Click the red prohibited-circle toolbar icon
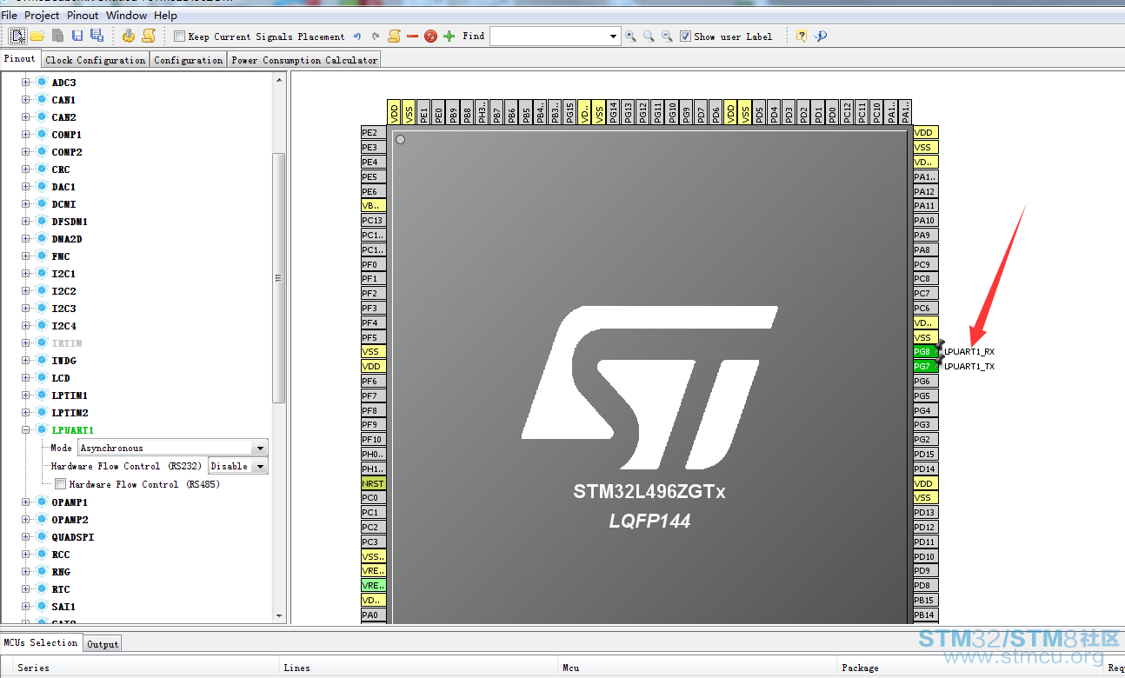Screen dimensions: 1125x678 430,37
